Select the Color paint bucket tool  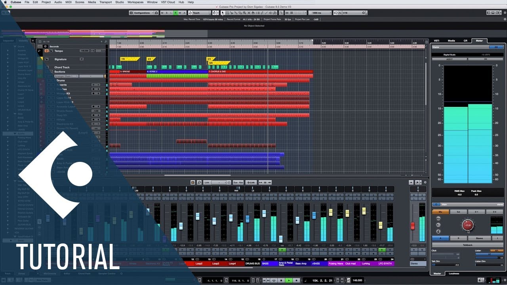pos(275,13)
